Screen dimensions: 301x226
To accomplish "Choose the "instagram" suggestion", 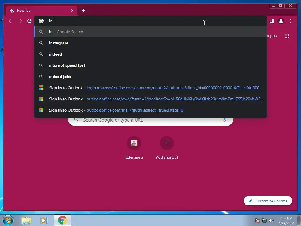I will click(x=150, y=43).
